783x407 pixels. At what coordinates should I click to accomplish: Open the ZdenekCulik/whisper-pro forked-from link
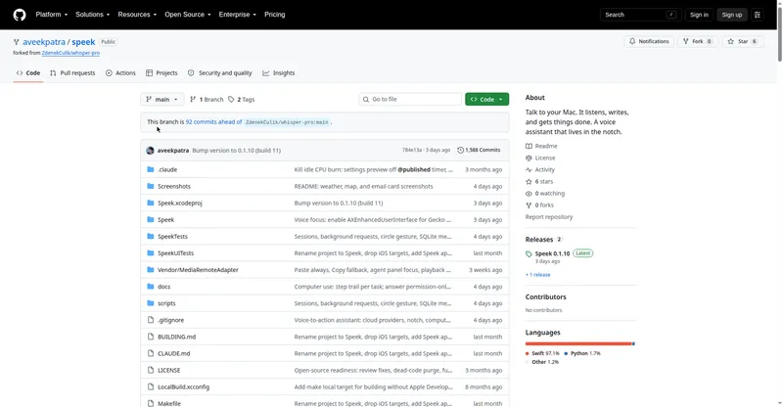(70, 53)
